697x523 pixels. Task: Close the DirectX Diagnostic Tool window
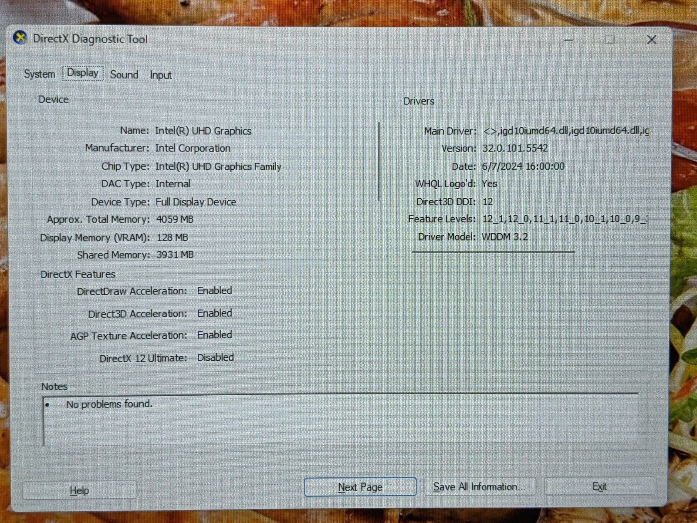pos(651,40)
